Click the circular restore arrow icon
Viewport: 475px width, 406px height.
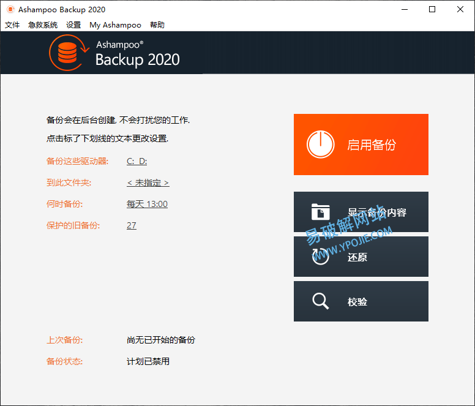321,257
